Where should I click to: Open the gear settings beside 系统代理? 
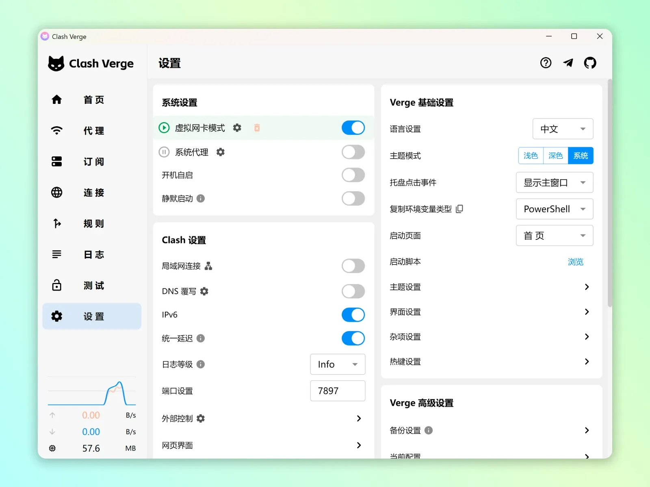click(x=220, y=152)
